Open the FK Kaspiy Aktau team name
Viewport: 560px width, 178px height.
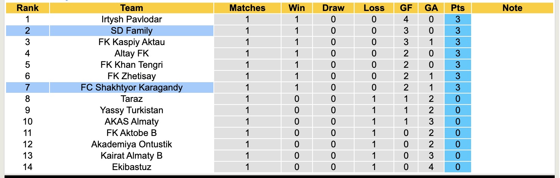tap(132, 42)
